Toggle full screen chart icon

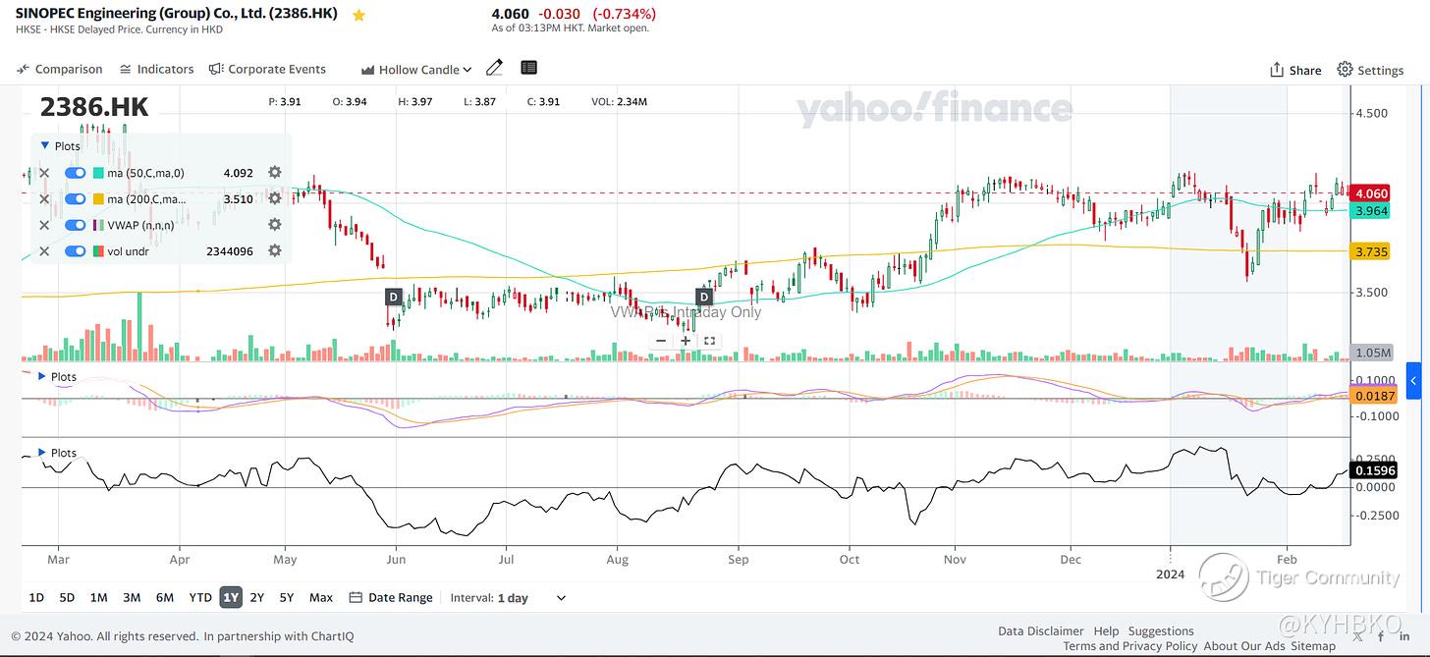pyautogui.click(x=709, y=341)
